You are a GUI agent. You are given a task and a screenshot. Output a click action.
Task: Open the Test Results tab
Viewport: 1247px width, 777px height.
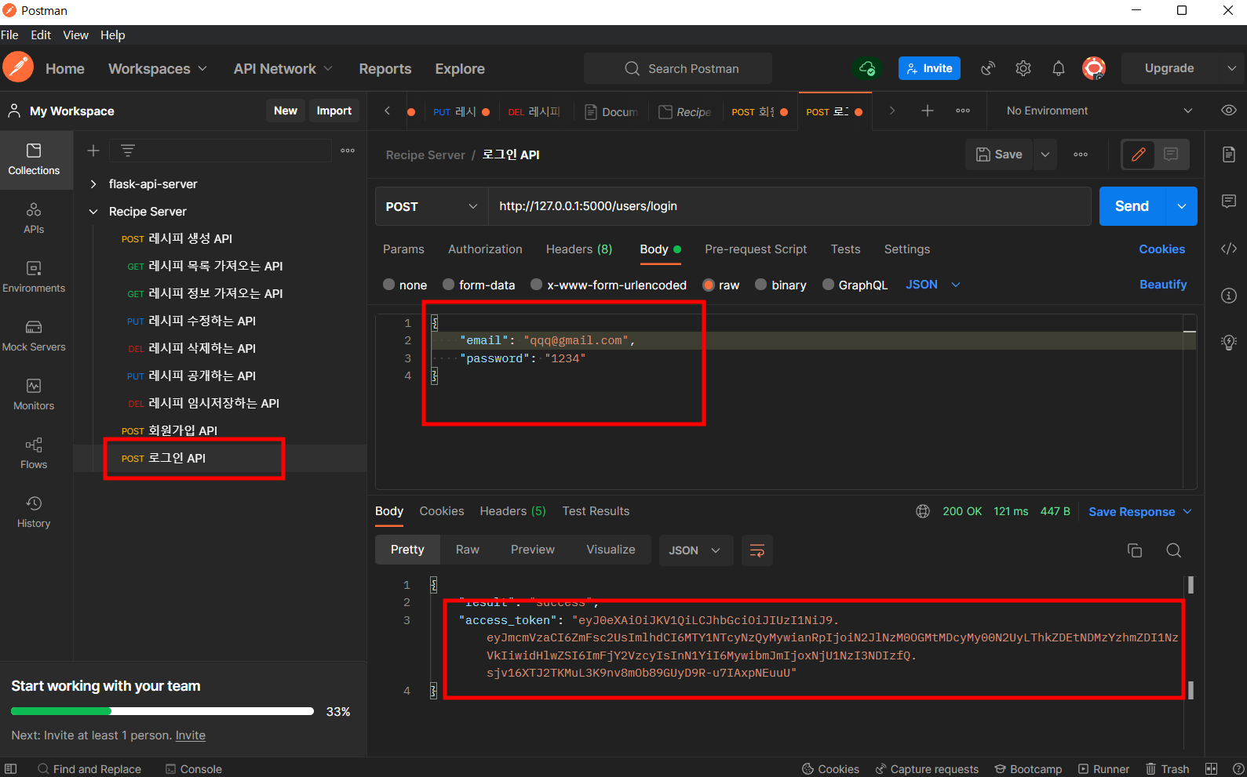[x=596, y=511]
